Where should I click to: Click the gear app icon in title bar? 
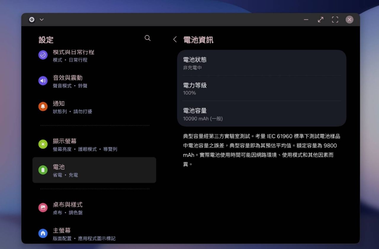point(32,20)
